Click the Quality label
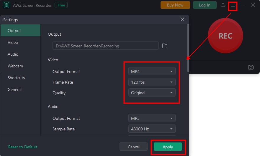Screen dimensions: 260x156 pyautogui.click(x=59, y=93)
